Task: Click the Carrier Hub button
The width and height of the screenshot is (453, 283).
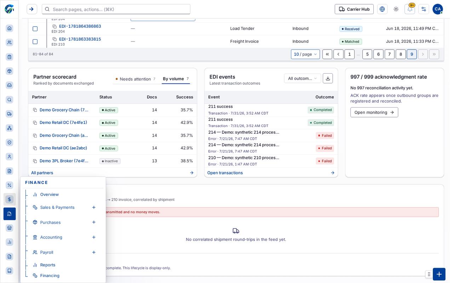Action: [354, 9]
